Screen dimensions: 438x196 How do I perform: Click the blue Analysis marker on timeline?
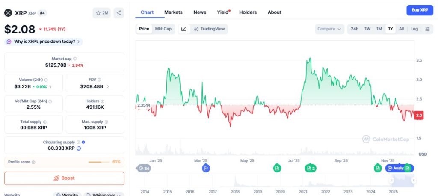click(x=395, y=168)
